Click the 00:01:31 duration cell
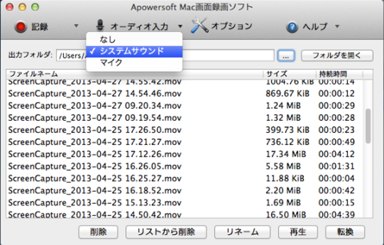 click(337, 167)
